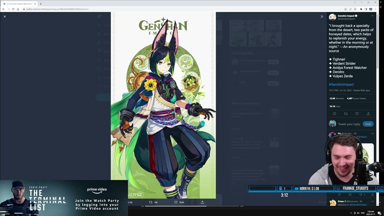Show hidden system tray icons chevron
This screenshot has width=384, height=216.
[351, 213]
